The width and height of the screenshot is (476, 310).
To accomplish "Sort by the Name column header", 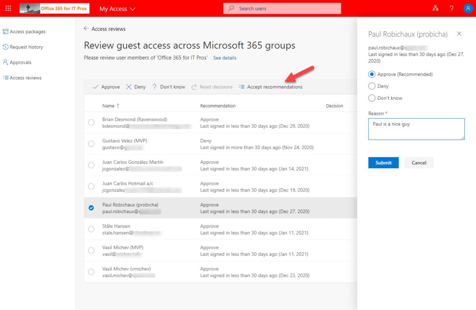I will (x=108, y=106).
